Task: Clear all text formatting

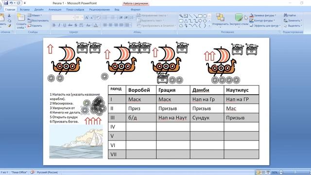Action: (x=98, y=17)
